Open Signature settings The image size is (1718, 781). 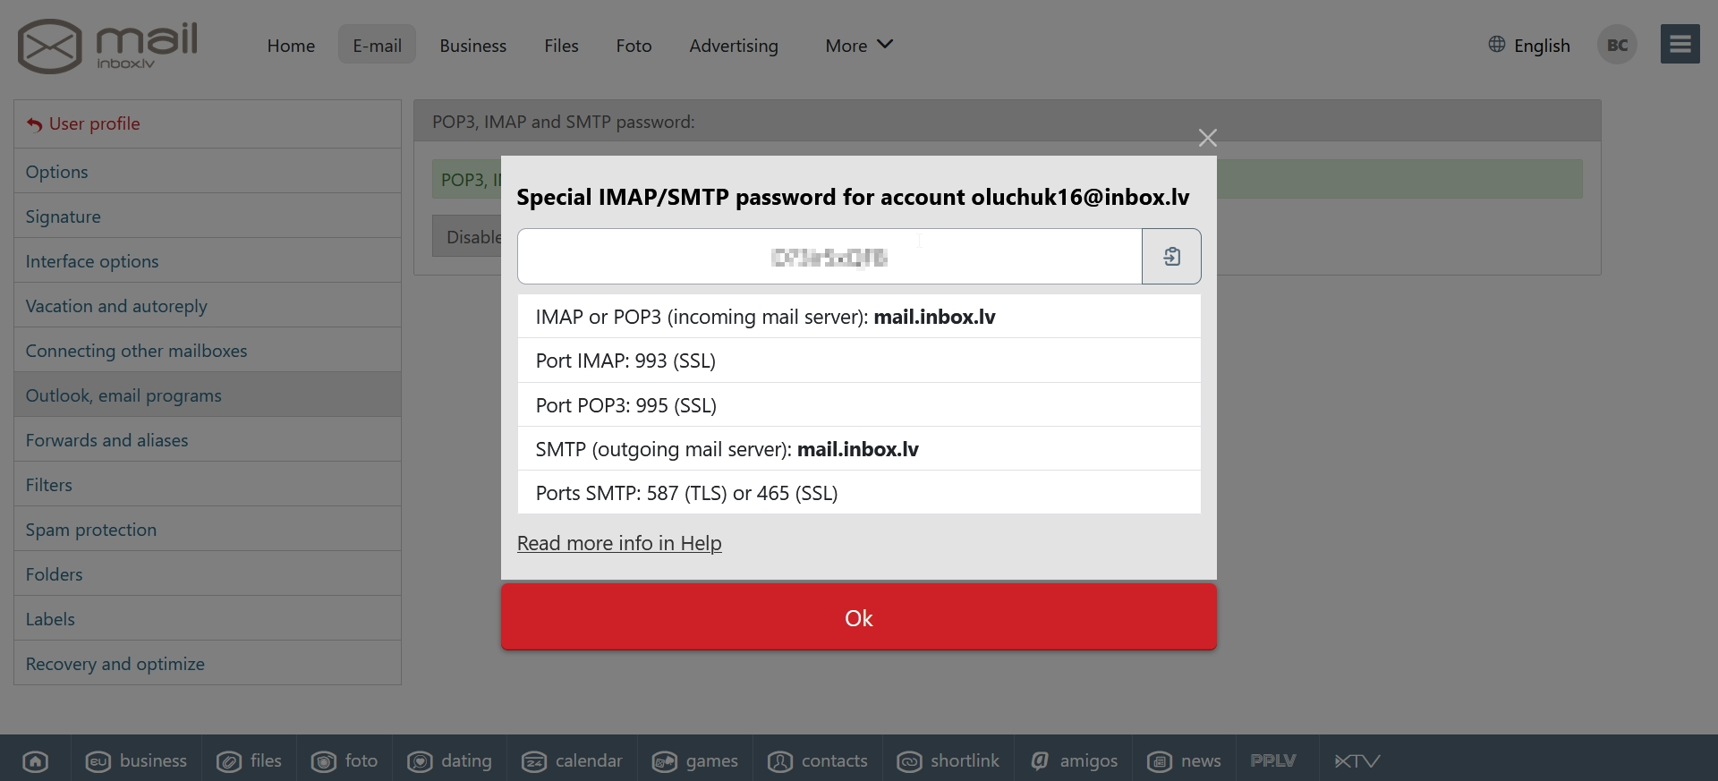208,216
